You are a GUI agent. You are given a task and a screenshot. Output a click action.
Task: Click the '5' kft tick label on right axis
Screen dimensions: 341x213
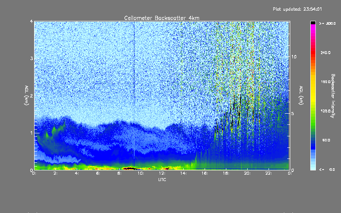point(292,114)
